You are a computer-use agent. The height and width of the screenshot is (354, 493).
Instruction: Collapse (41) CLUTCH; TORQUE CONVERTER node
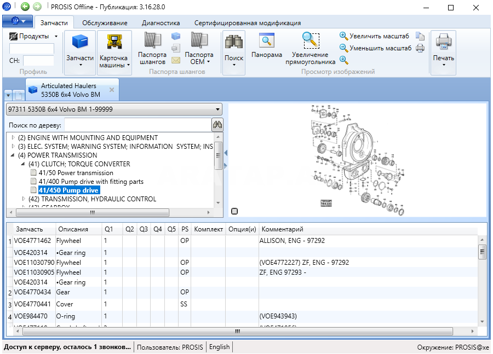click(x=23, y=164)
